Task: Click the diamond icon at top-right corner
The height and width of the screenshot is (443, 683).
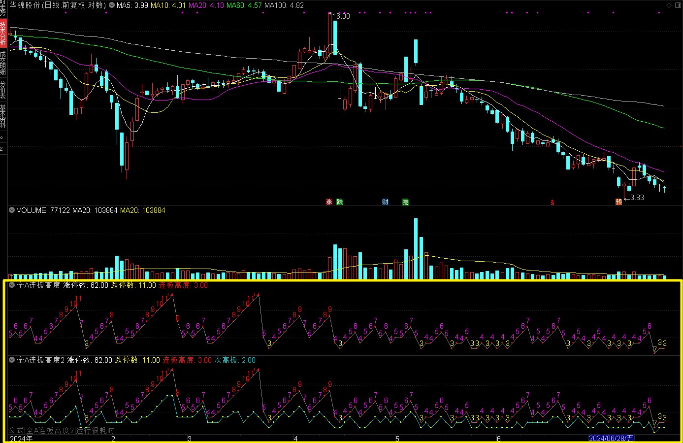Action: pos(669,5)
